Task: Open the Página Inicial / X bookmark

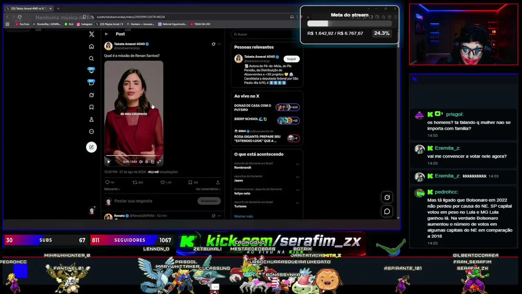Action: [x=109, y=24]
